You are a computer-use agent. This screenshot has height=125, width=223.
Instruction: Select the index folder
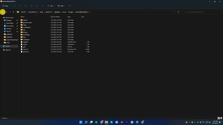25,25
